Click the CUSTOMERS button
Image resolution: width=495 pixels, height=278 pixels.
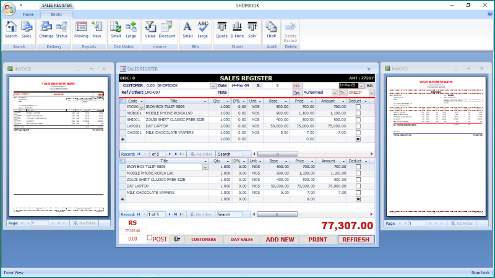(204, 239)
